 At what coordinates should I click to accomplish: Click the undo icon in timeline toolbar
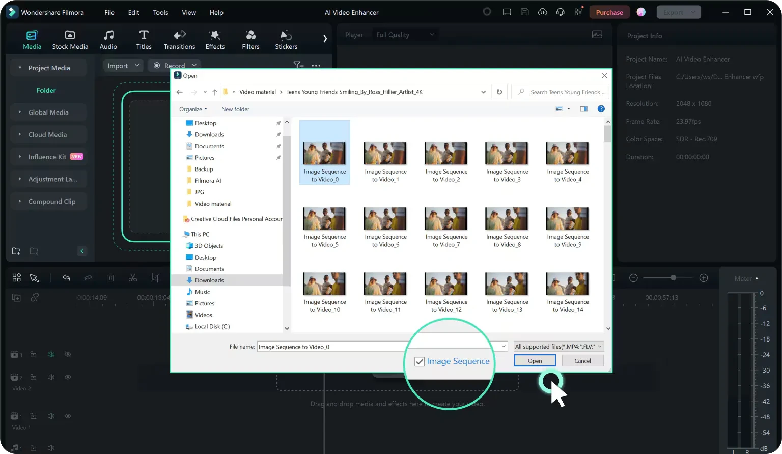tap(66, 278)
